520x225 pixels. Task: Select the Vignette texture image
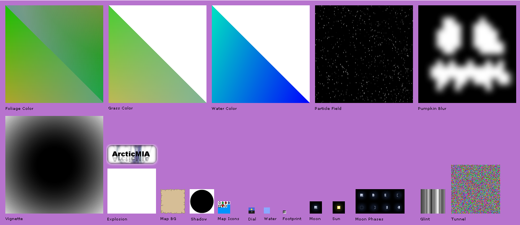tap(54, 165)
